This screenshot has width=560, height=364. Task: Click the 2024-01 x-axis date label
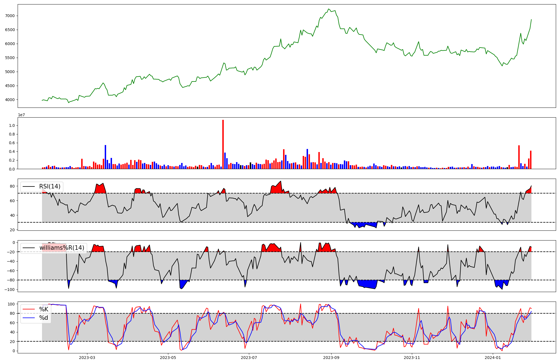493,358
